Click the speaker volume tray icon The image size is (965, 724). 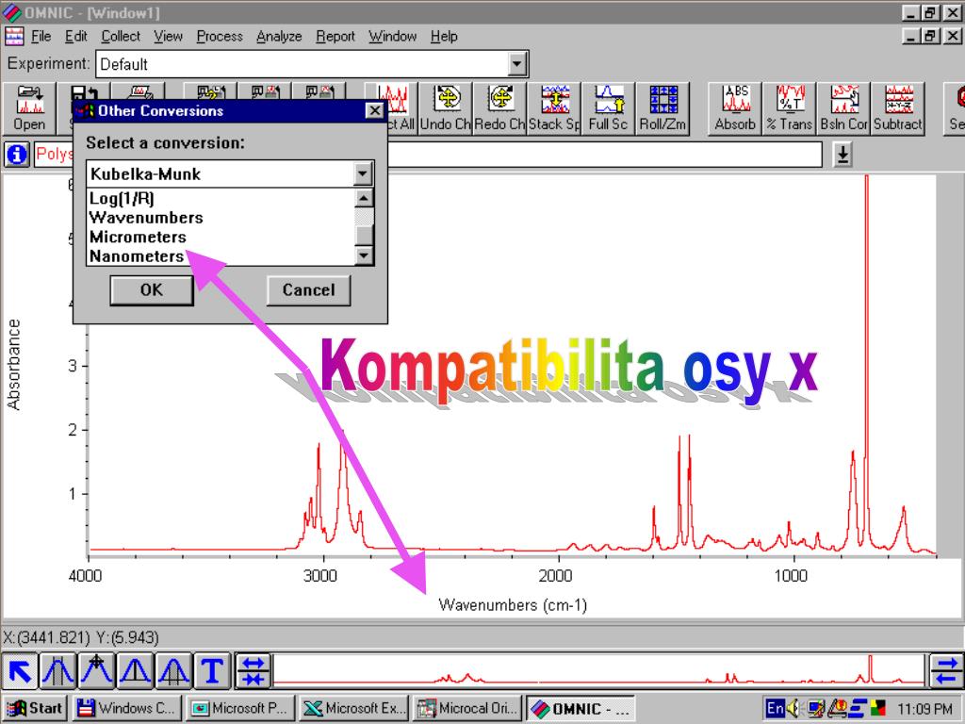point(793,709)
